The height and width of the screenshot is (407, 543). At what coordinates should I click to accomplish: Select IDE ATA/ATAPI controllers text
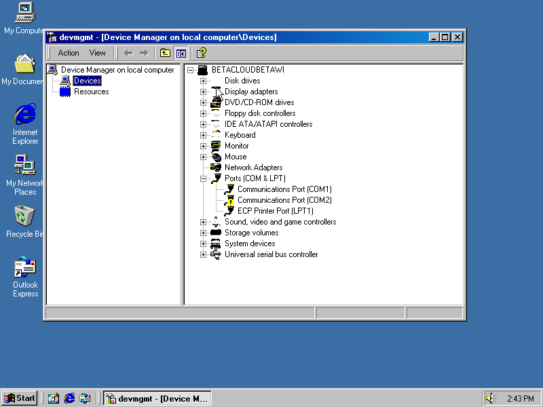pyautogui.click(x=268, y=124)
